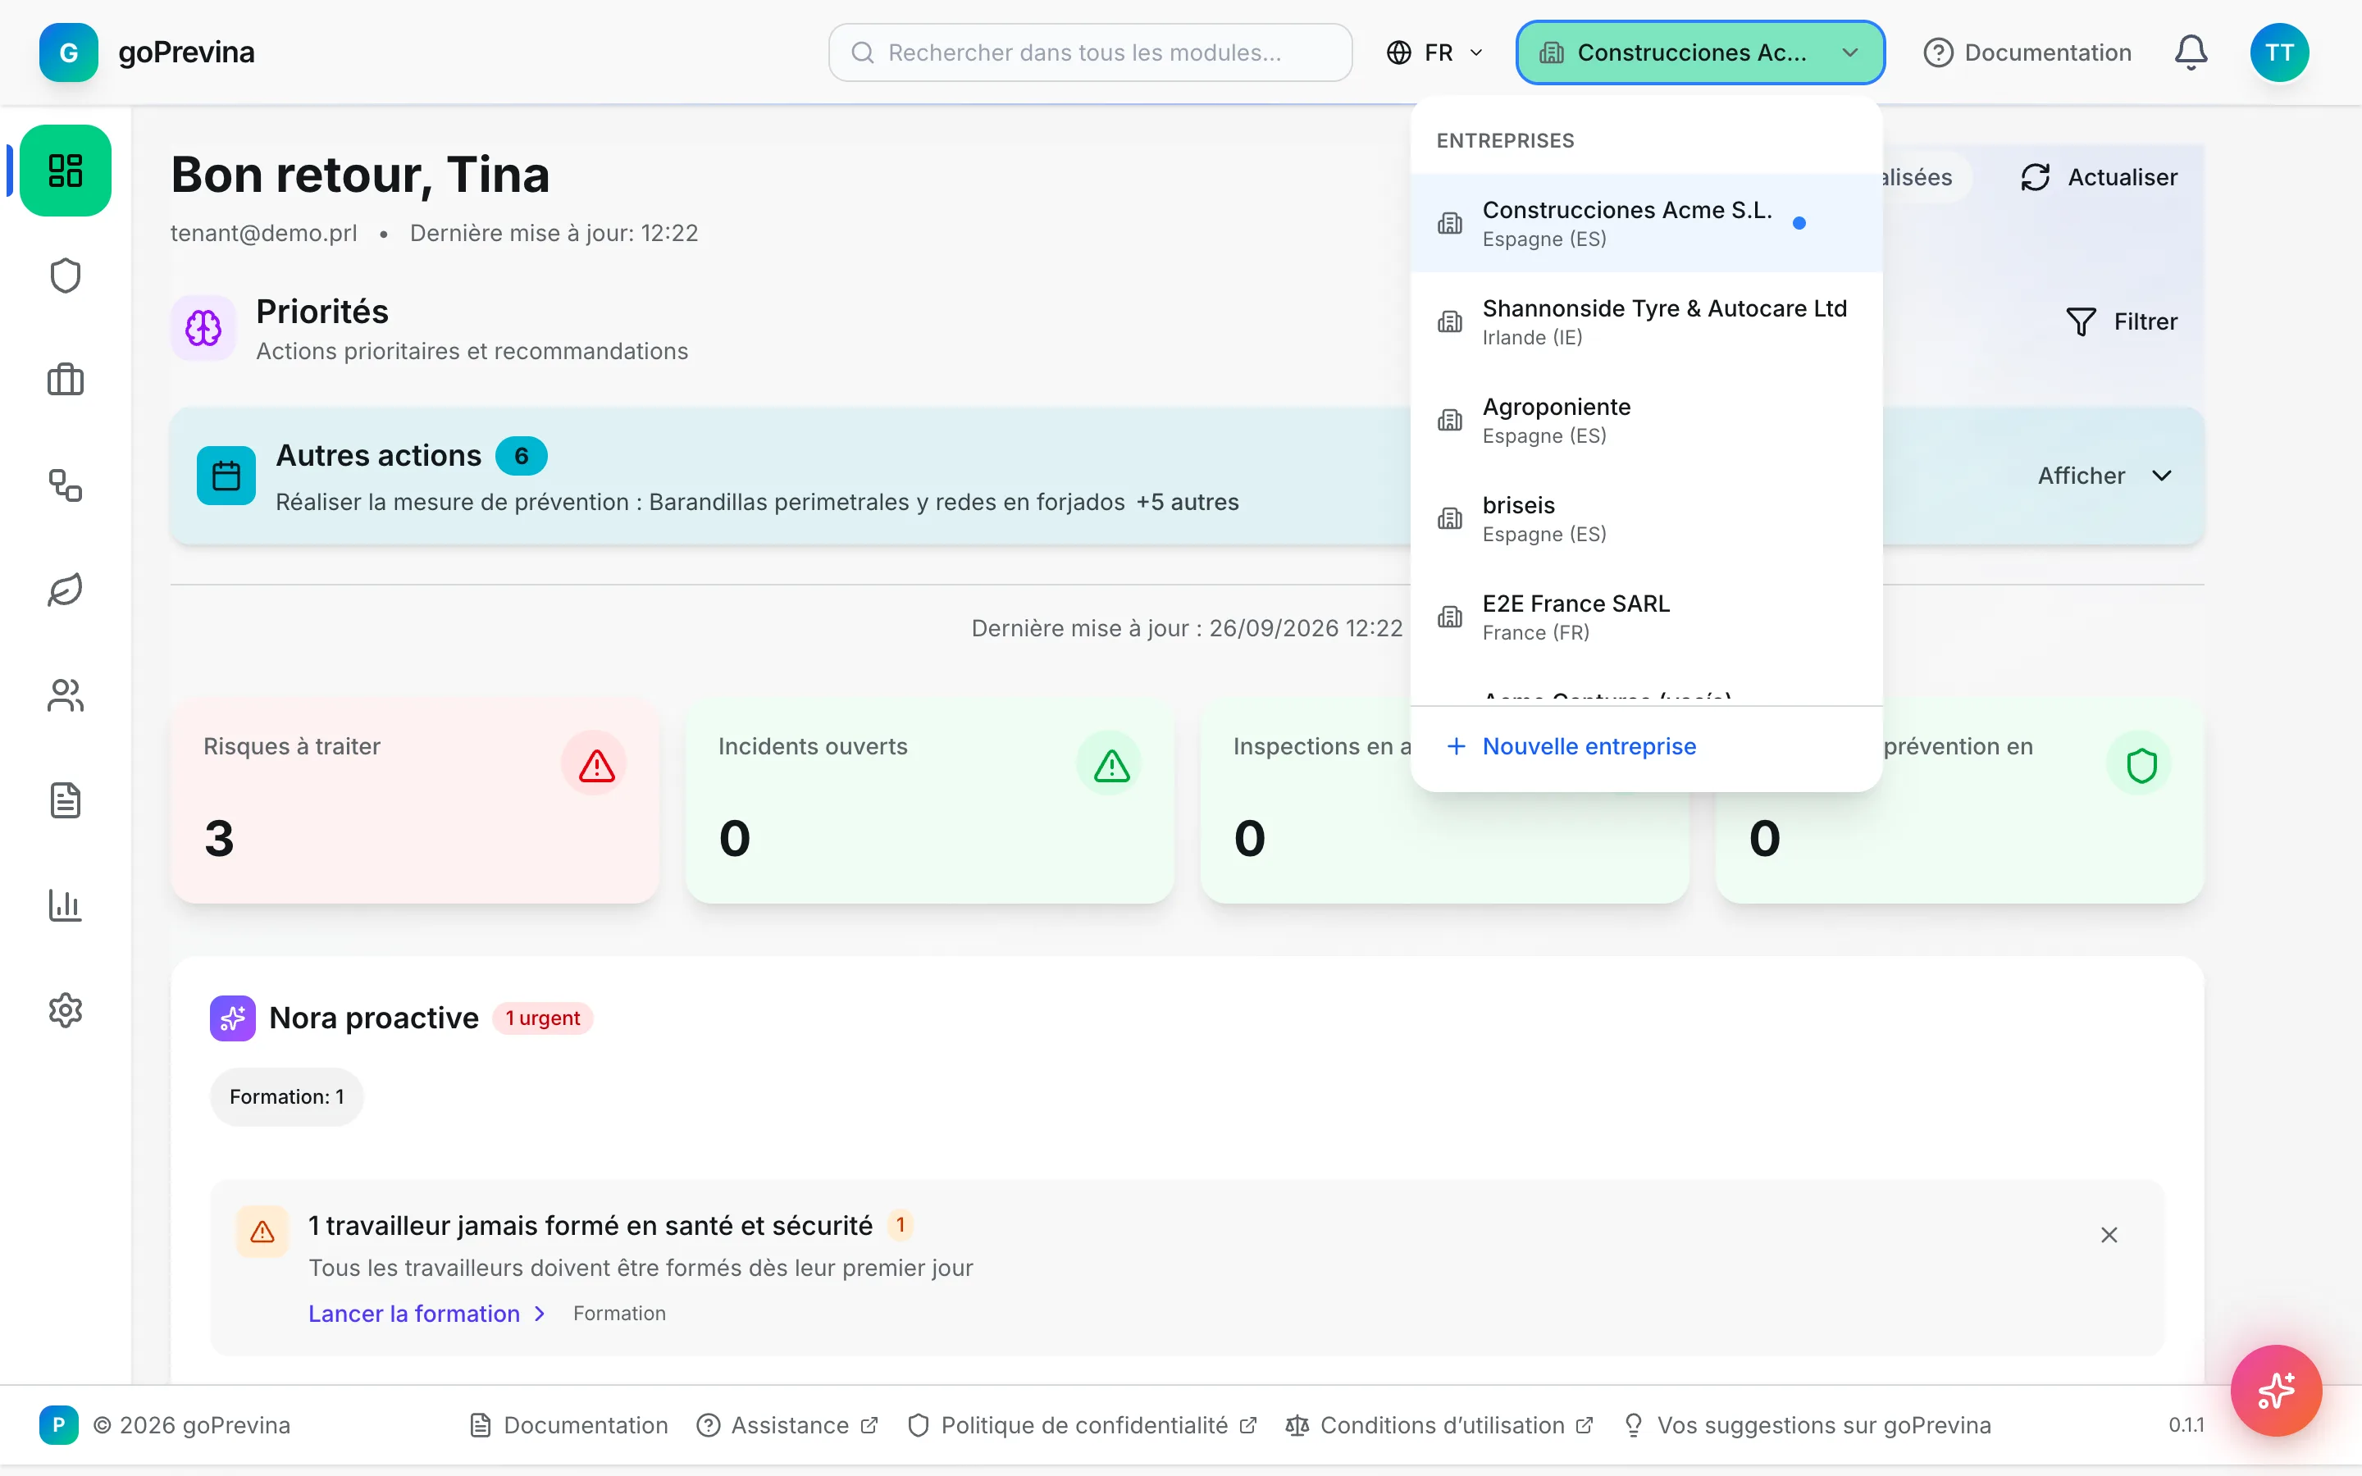
Task: Open the Nora AI sparkle floating button
Action: 2276,1390
